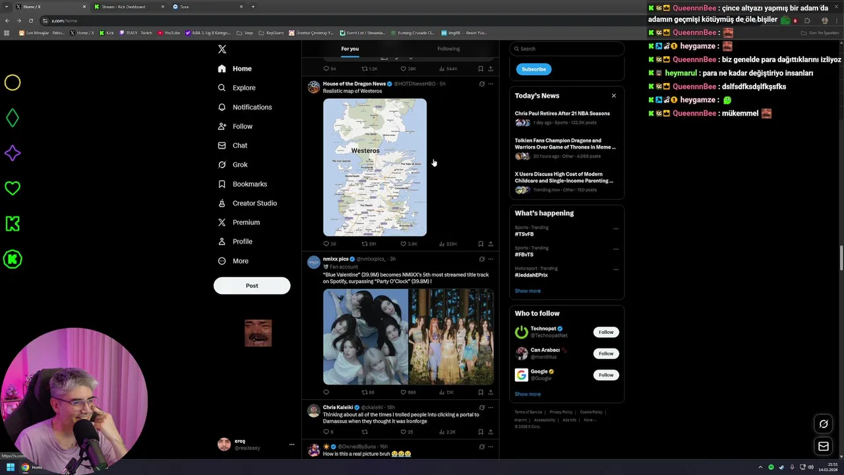Reply to the nmixx pics post
Screen dimensions: 844x475
326,393
